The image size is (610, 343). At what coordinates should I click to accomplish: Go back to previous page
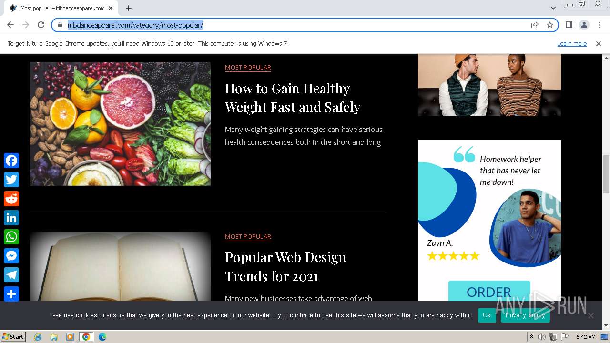[10, 25]
